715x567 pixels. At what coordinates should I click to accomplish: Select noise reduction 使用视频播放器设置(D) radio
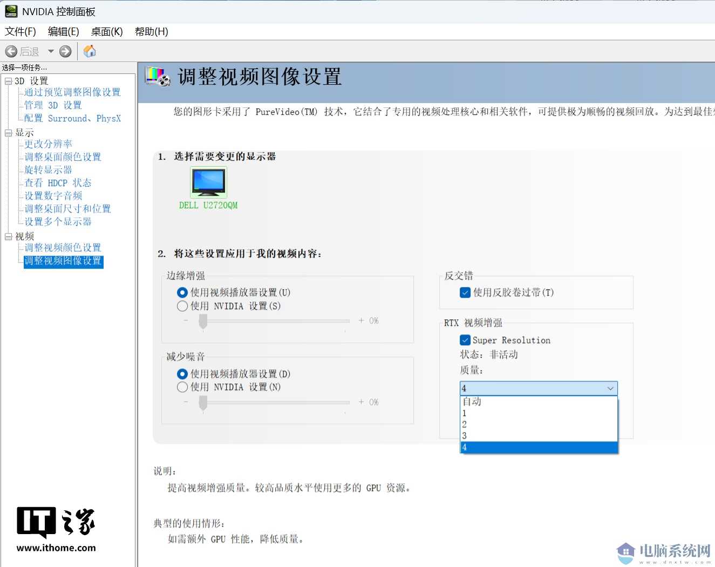point(182,374)
